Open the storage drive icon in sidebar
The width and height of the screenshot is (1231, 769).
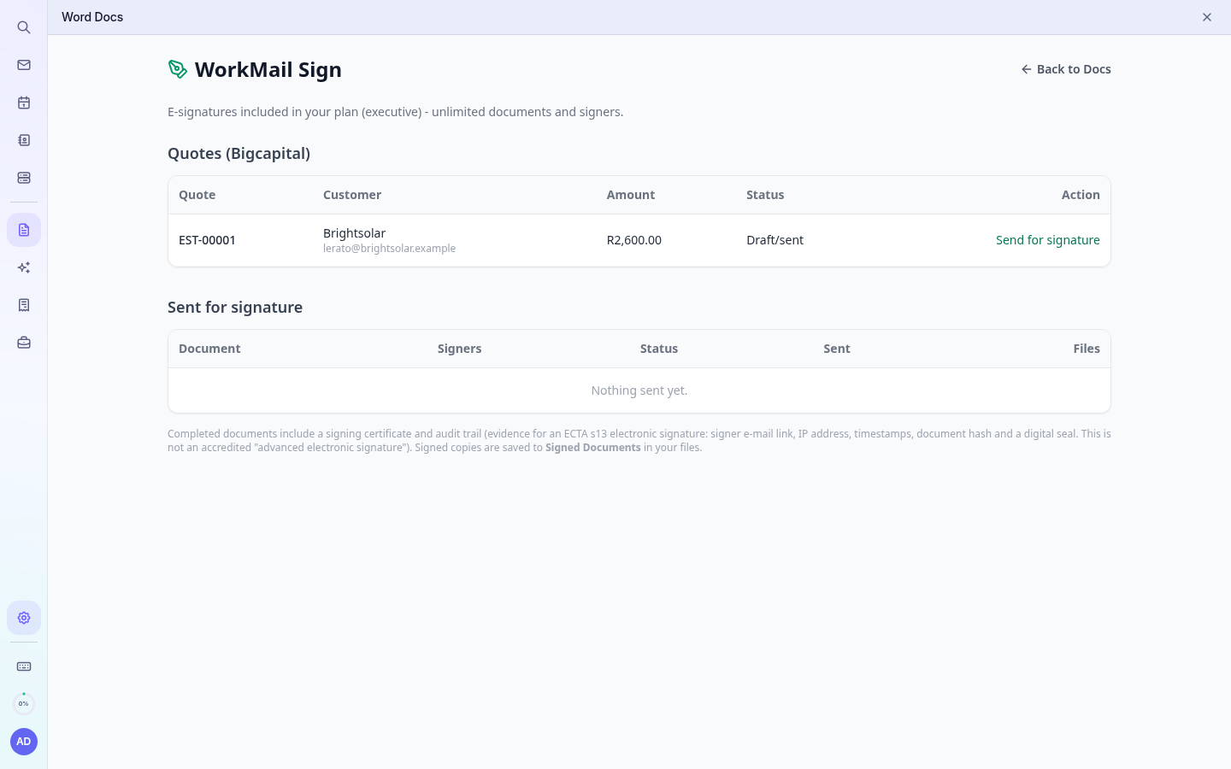click(24, 178)
